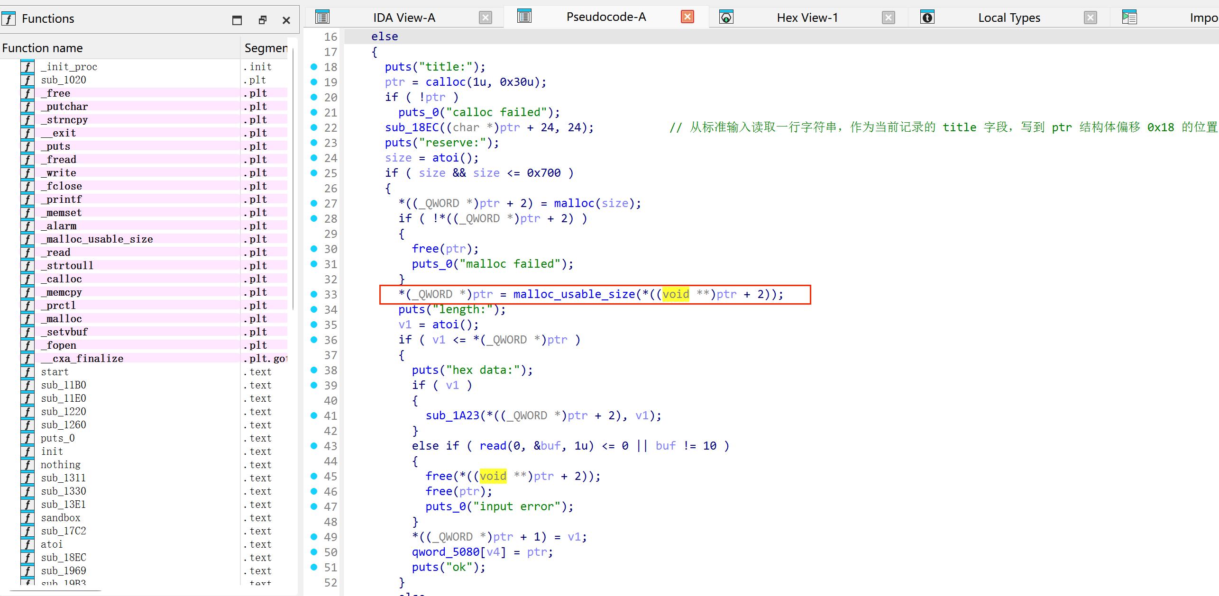Click function icon beside puts_0
Image resolution: width=1219 pixels, height=596 pixels.
point(27,438)
